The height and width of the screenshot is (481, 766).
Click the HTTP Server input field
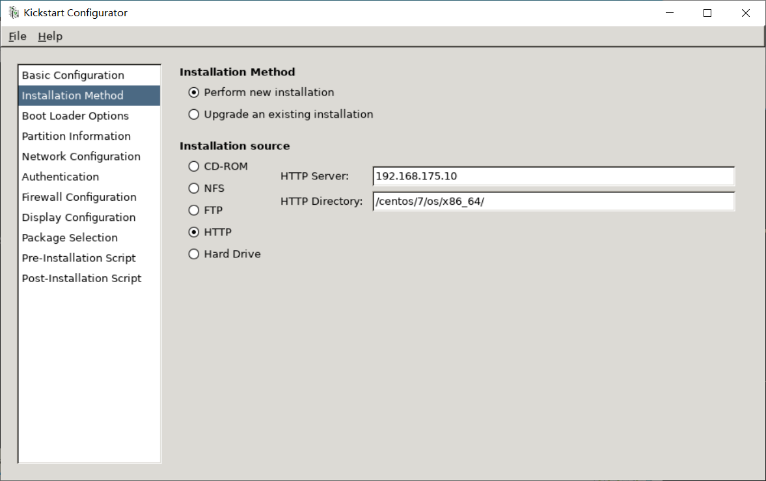[x=553, y=176]
